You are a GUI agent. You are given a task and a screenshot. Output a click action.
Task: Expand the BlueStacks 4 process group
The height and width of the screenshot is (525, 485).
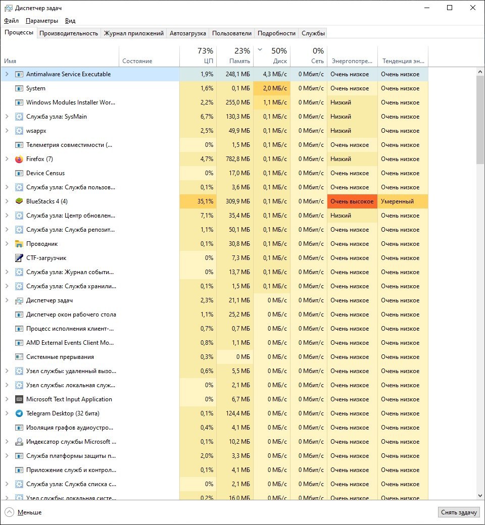pyautogui.click(x=7, y=201)
